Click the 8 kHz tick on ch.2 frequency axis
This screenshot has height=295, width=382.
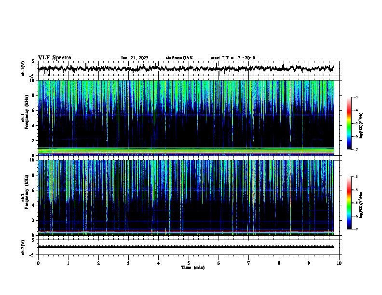tap(34, 175)
